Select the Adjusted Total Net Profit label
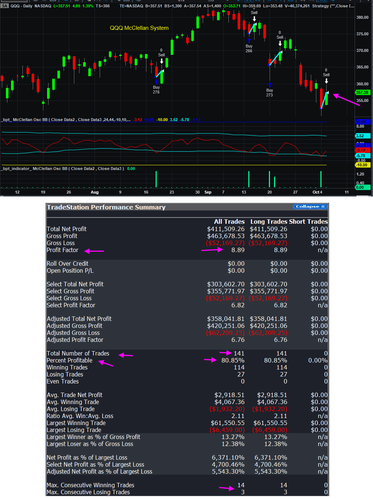 (x=79, y=319)
